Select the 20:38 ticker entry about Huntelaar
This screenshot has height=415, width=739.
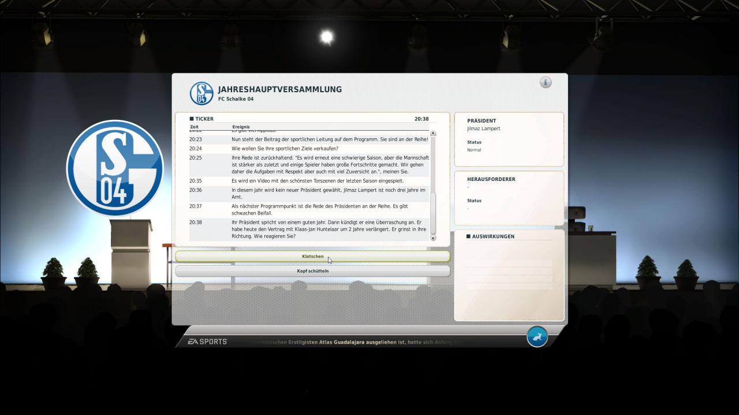(309, 229)
